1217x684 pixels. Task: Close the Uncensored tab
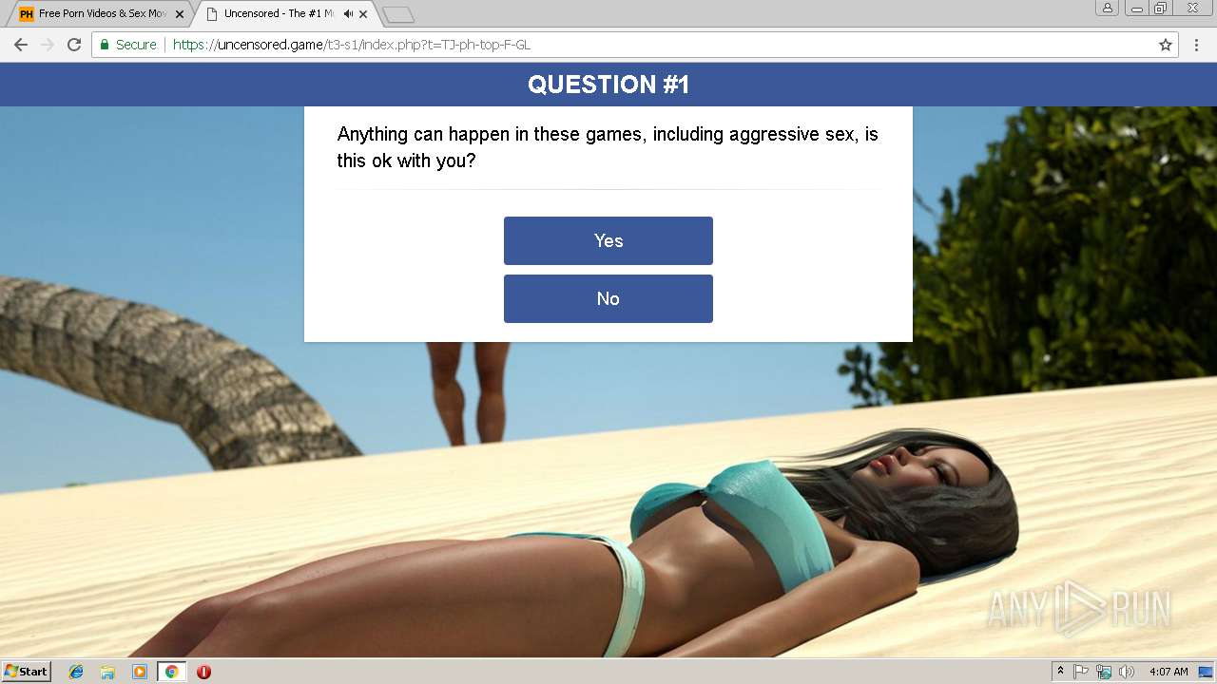tap(363, 14)
